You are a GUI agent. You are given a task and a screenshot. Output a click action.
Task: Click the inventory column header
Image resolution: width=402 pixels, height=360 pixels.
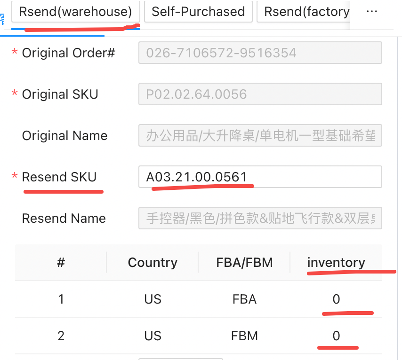pyautogui.click(x=336, y=262)
